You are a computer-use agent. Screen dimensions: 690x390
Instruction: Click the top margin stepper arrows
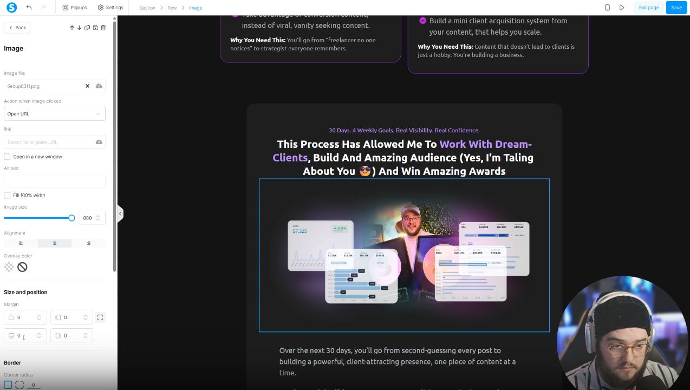pos(39,317)
